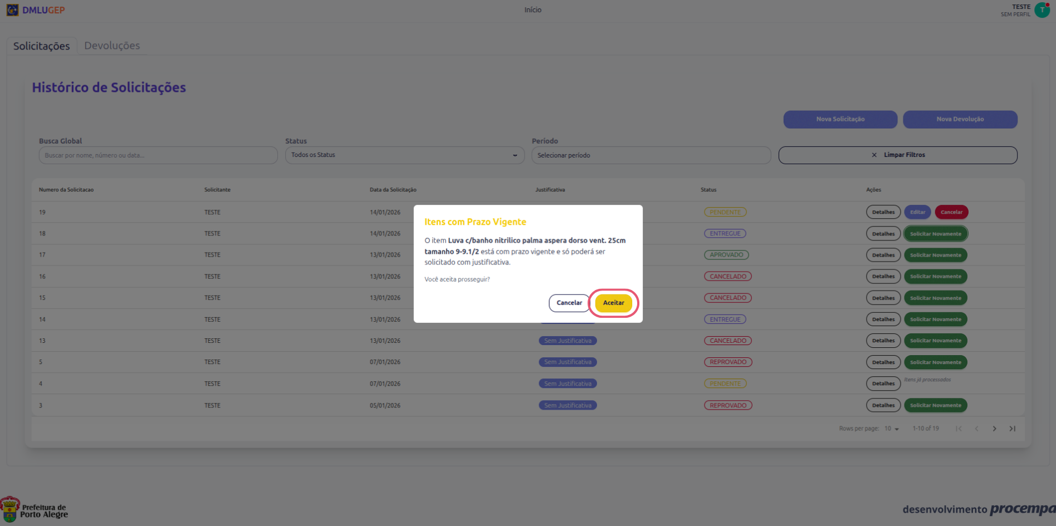Open the rows per page dropdown

pyautogui.click(x=892, y=429)
